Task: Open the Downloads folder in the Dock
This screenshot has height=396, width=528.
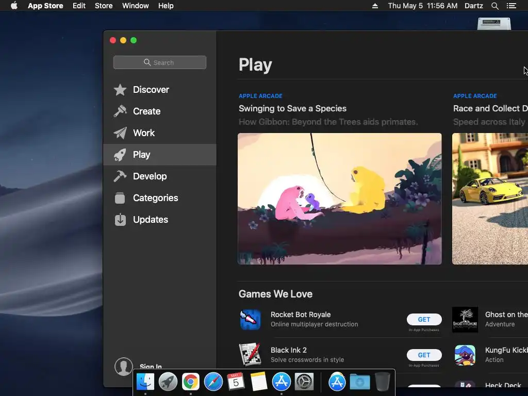Action: [x=359, y=382]
